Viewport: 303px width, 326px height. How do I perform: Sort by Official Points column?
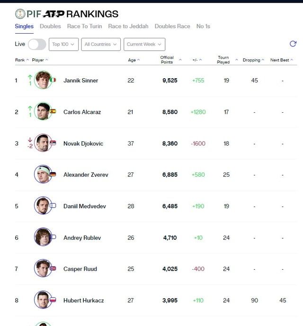point(167,60)
